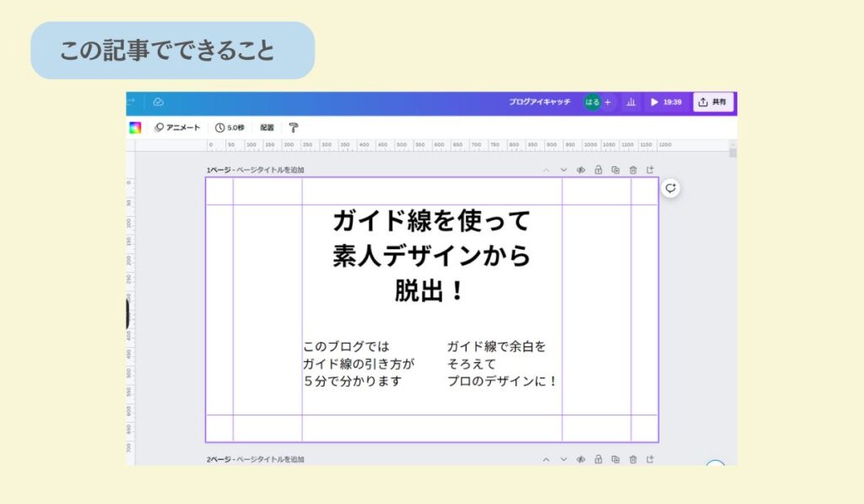Click the cloud save status icon
This screenshot has height=504, width=864.
coord(158,102)
